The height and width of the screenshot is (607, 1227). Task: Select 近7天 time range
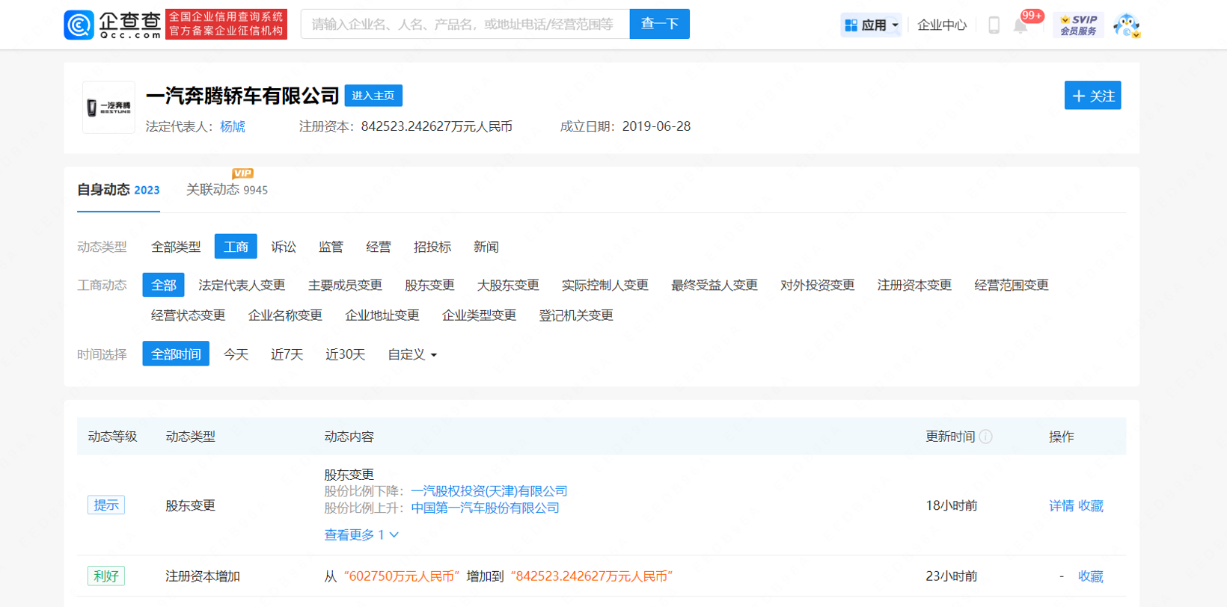(x=287, y=354)
